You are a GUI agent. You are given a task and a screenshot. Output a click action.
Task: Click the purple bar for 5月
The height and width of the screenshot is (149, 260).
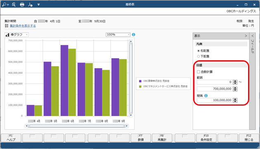click(x=47, y=89)
